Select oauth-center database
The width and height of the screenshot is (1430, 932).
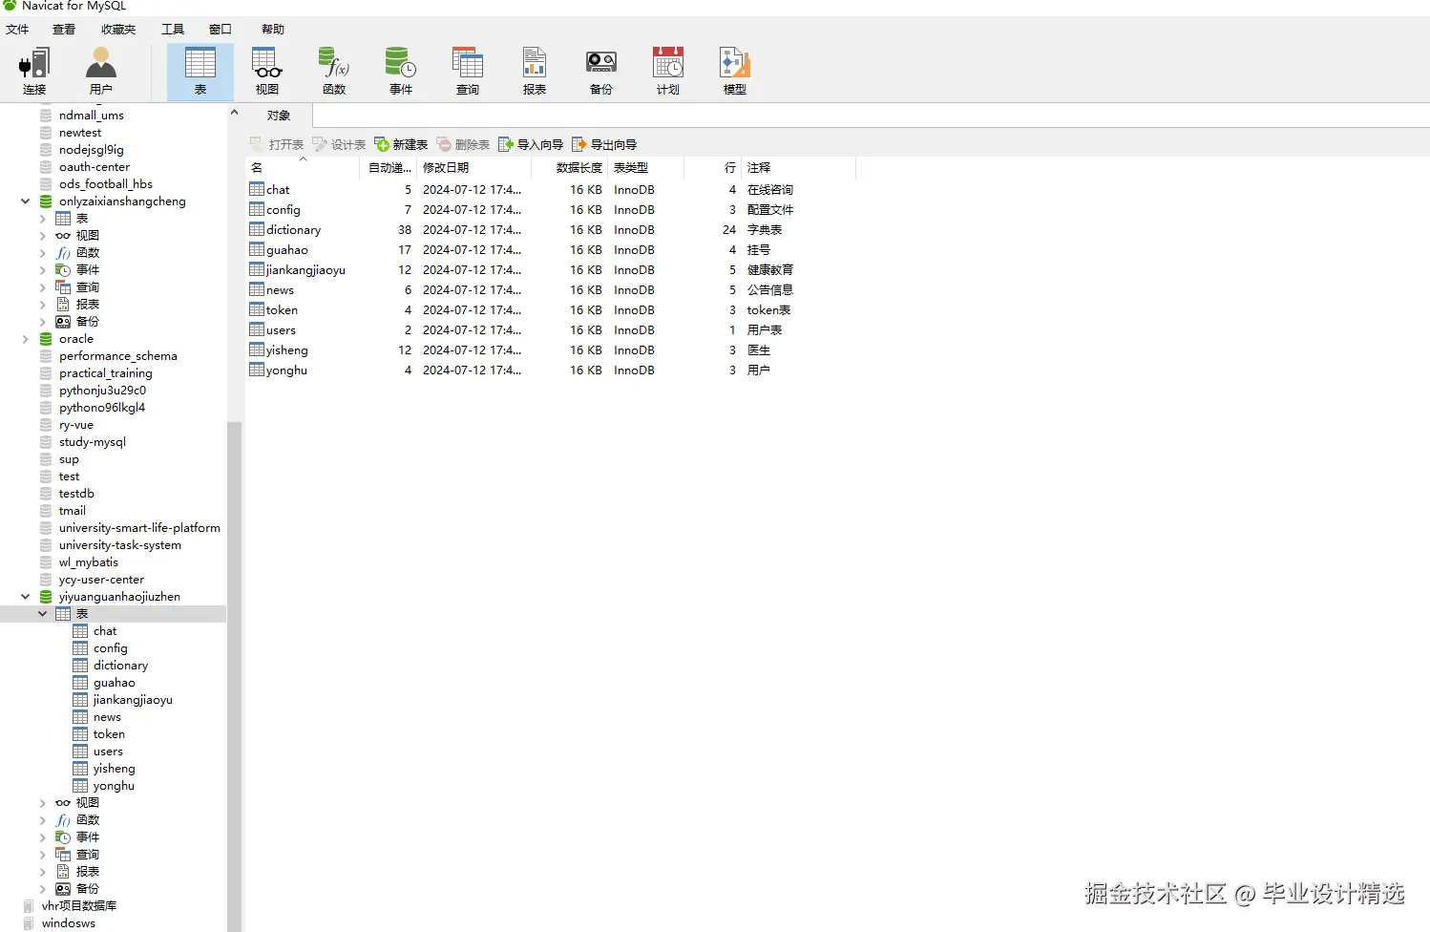[x=95, y=167]
